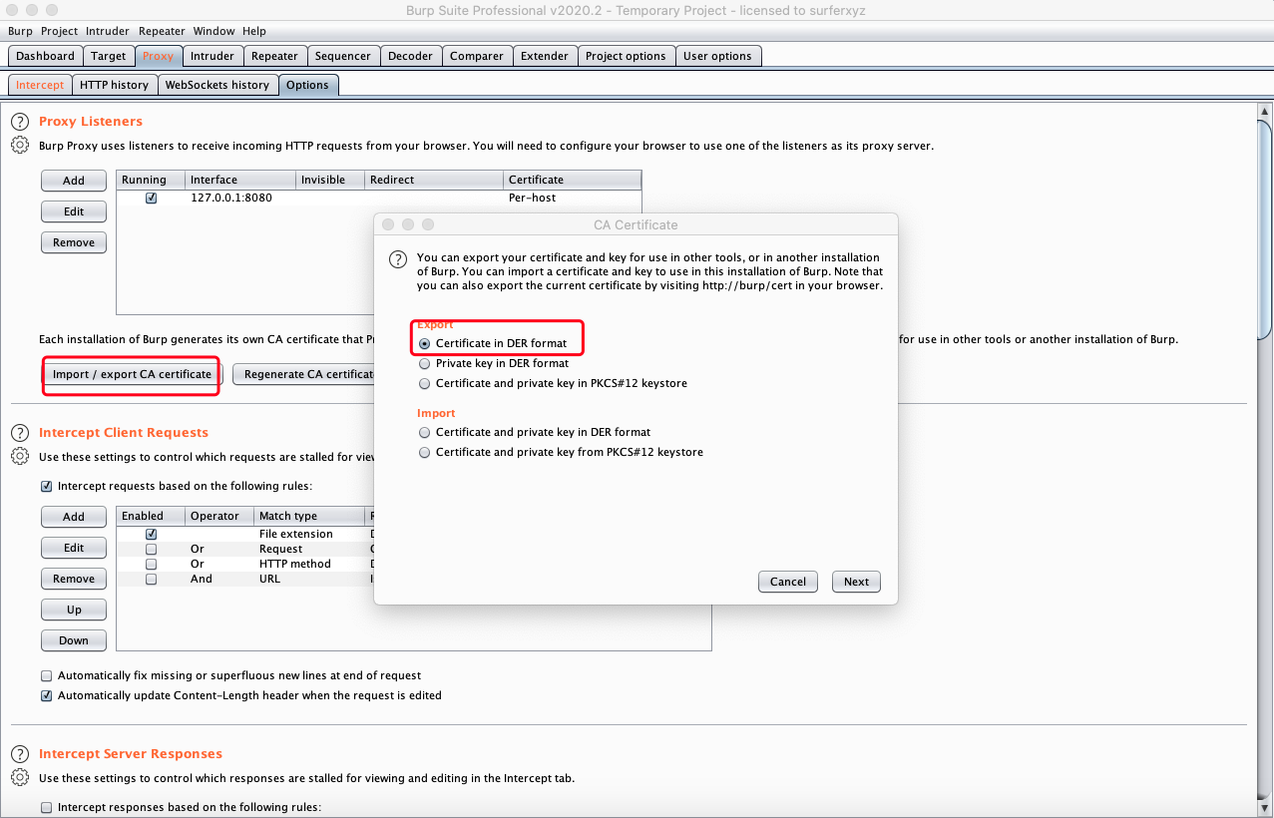Screen dimensions: 1274x818
Task: Click Certificate column header in listeners table
Action: click(572, 180)
